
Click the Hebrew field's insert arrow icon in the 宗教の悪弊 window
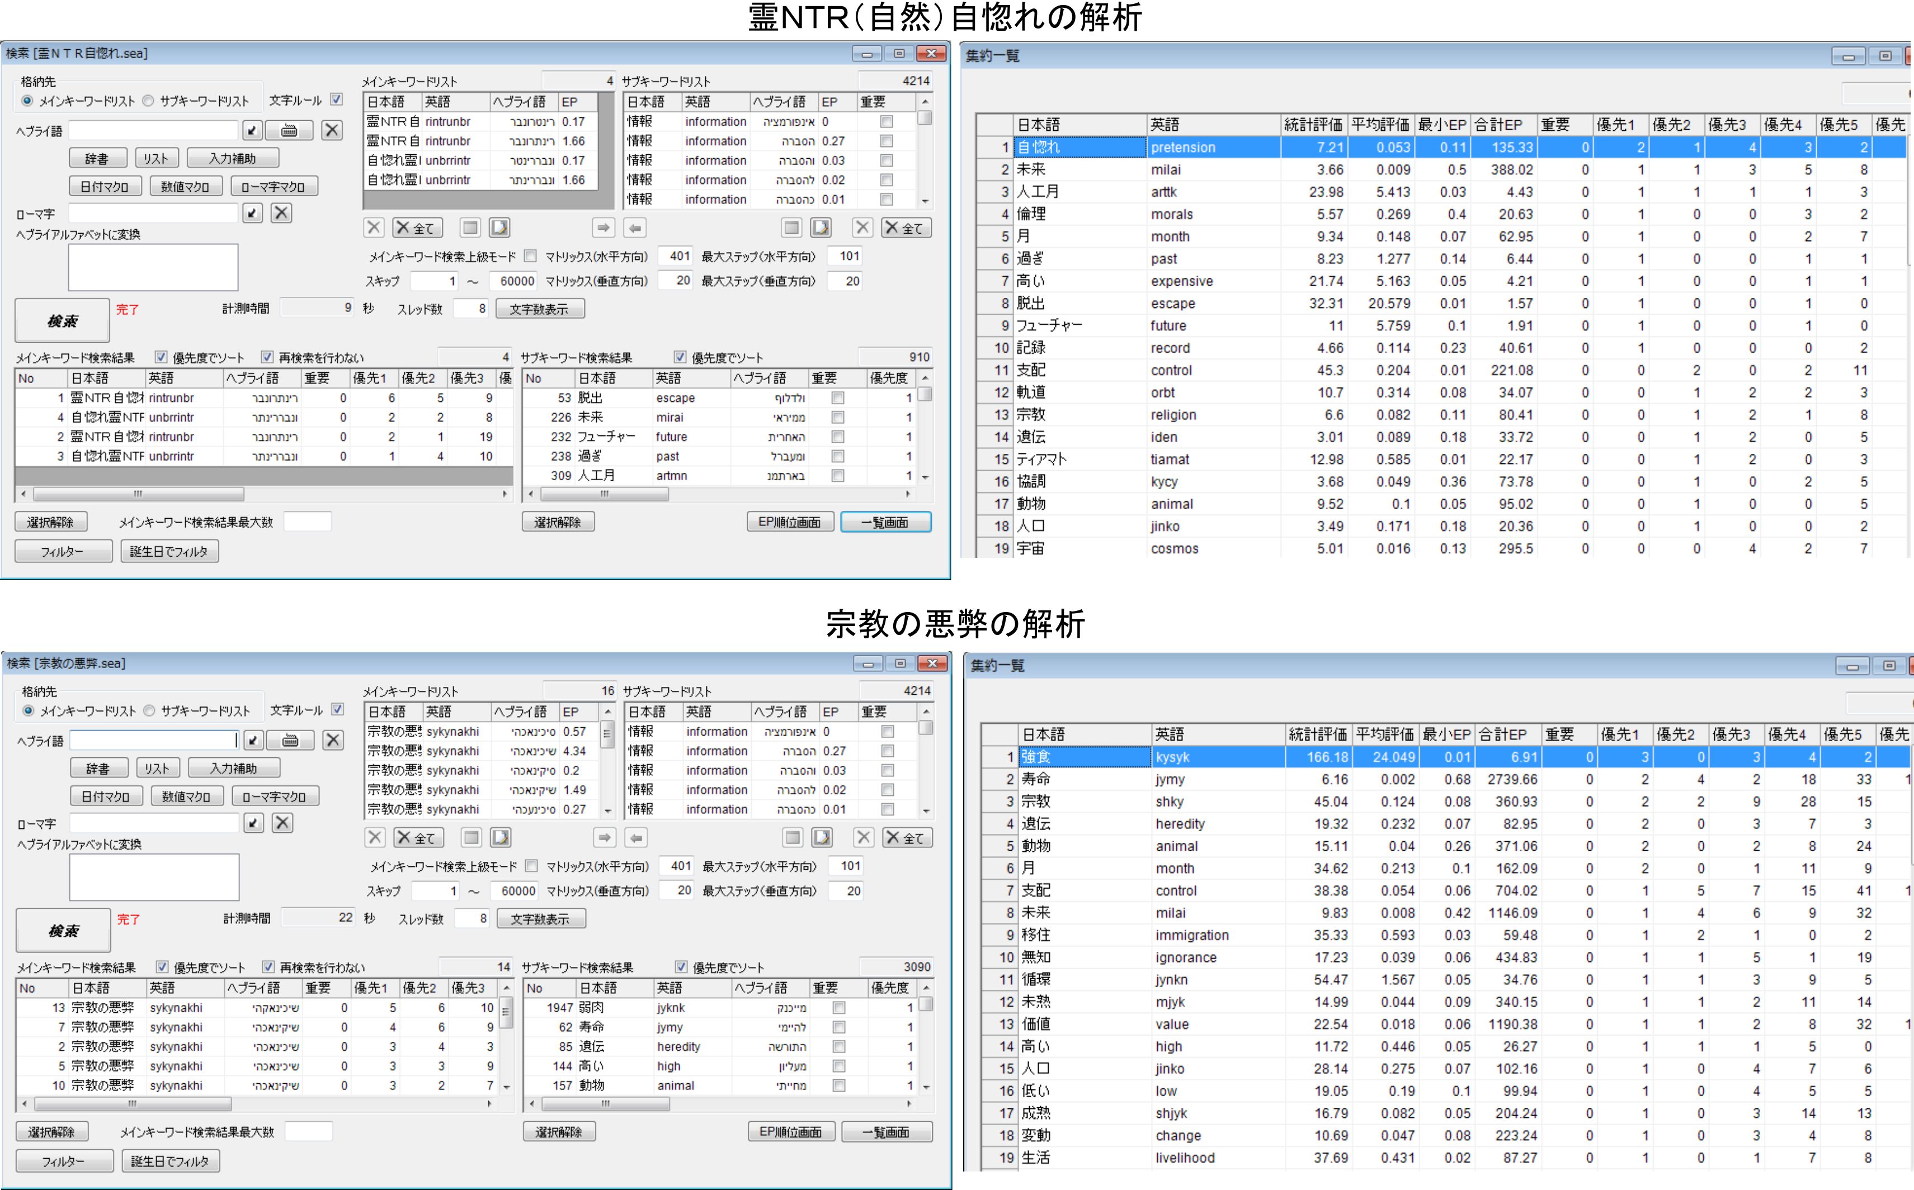tap(253, 741)
